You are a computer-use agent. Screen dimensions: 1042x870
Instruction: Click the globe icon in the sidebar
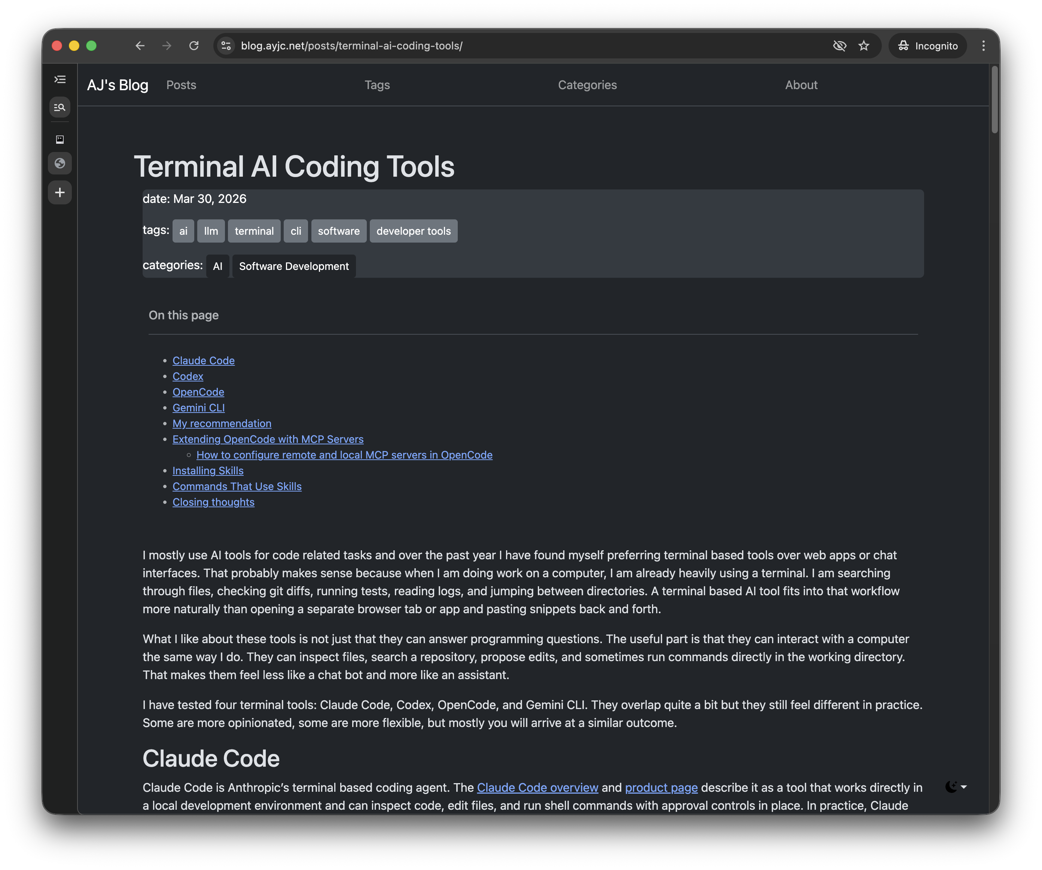(60, 163)
